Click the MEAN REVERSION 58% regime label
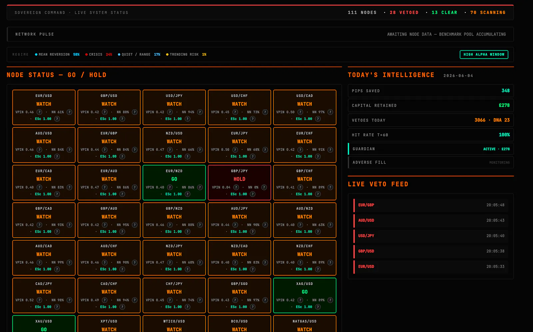The image size is (533, 332). click(x=57, y=54)
